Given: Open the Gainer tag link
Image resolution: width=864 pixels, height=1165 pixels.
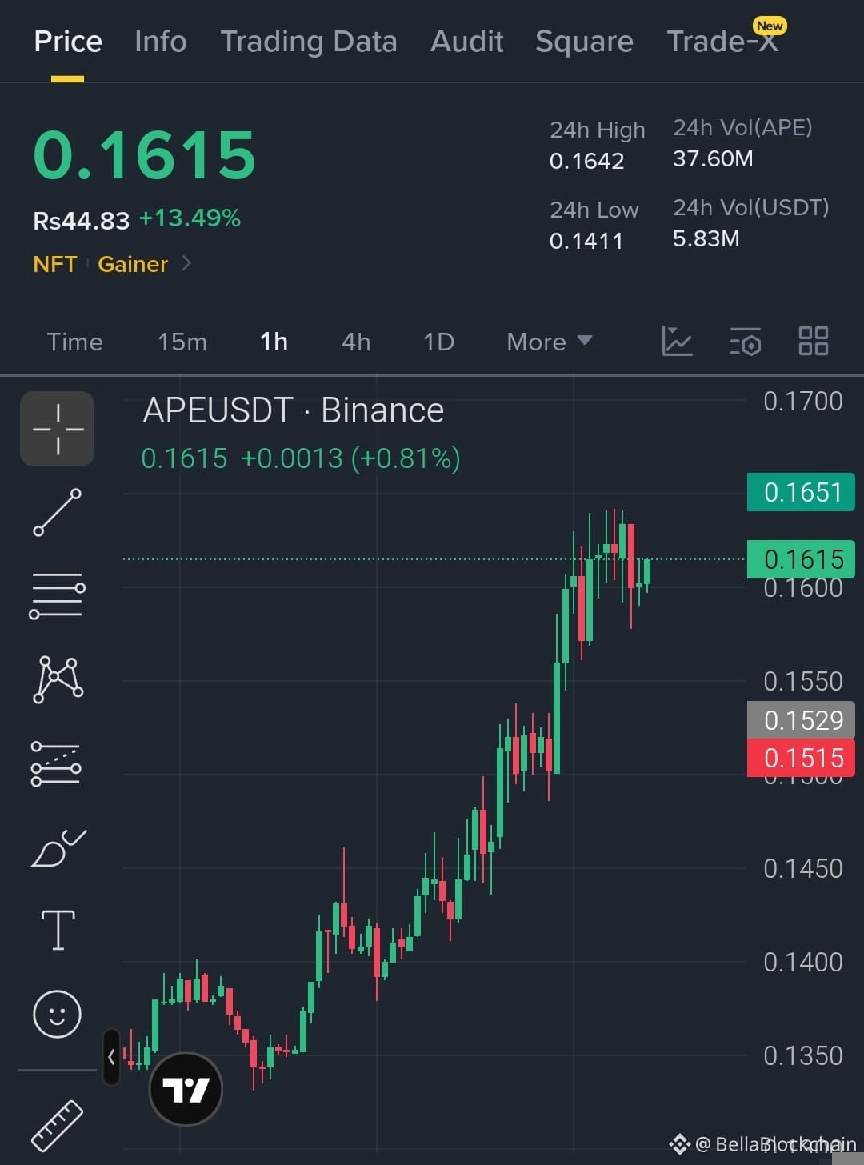Looking at the screenshot, I should tap(133, 264).
